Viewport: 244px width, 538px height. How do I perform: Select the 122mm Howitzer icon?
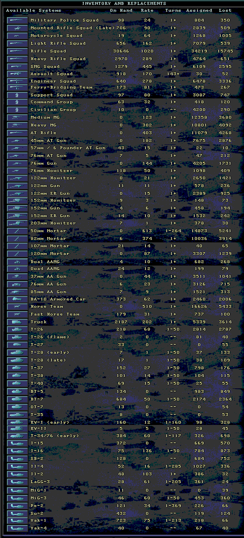tap(17, 178)
